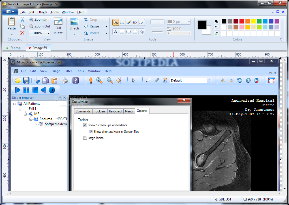Select the rectangular marquee selection tool
This screenshot has height=205, width=289.
[x=122, y=22]
